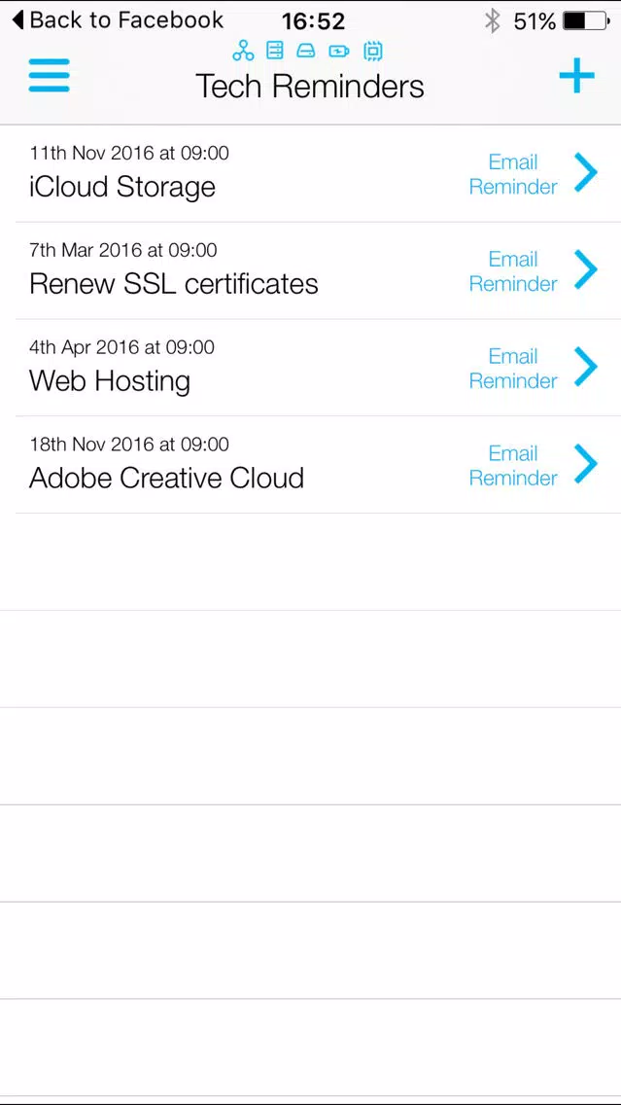Tap date 11th Nov 2016 at 09:00
Screen dimensions: 621x1105
(129, 153)
